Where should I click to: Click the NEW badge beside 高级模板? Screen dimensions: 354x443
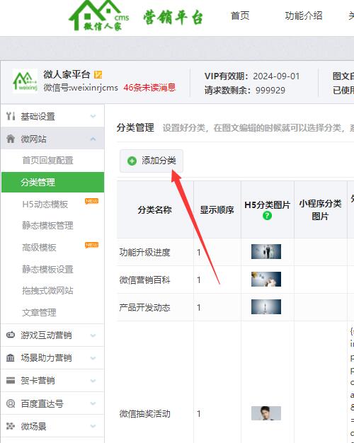92,245
